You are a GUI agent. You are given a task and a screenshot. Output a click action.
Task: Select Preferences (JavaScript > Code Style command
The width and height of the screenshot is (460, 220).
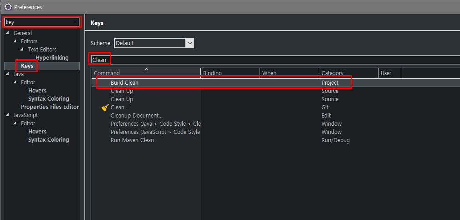tap(155, 132)
